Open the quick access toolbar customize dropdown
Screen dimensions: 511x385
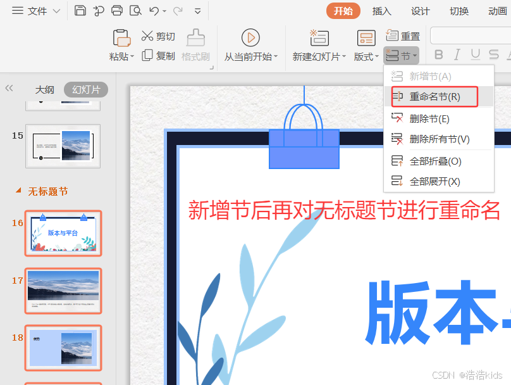[x=197, y=11]
